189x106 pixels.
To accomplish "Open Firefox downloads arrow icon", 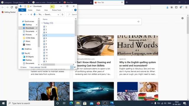I will tap(167, 7).
